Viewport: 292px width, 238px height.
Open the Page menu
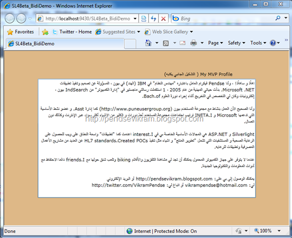(x=215, y=43)
